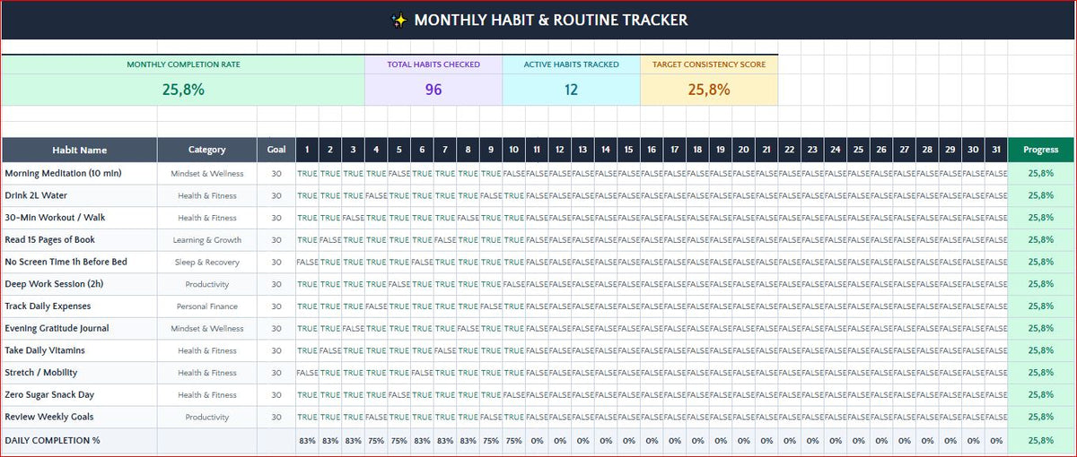Viewport: 1077px width, 457px height.
Task: Select the Stretch / Mobility habit cell
Action: pos(79,373)
